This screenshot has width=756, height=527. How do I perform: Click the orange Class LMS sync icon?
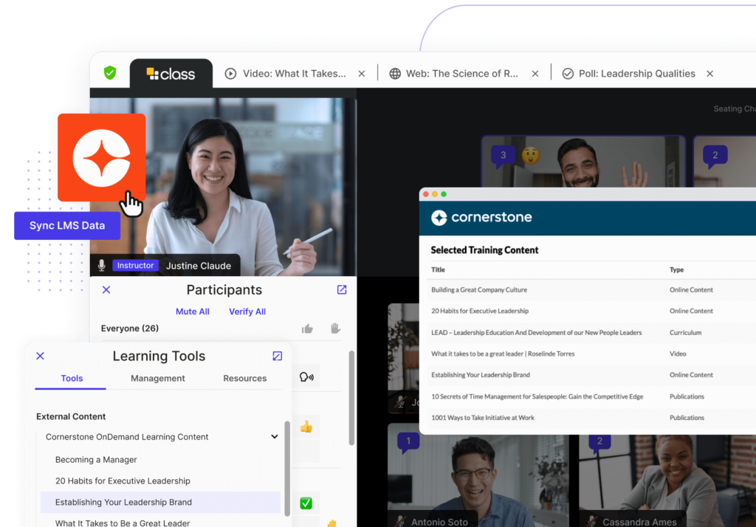pos(101,158)
